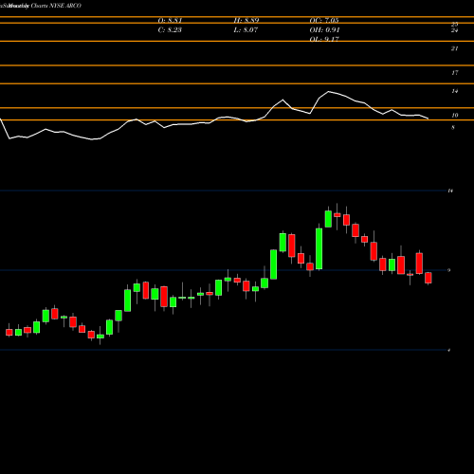Click the close price value 'C: 8.23'
The height and width of the screenshot is (474, 474).
pyautogui.click(x=170, y=30)
